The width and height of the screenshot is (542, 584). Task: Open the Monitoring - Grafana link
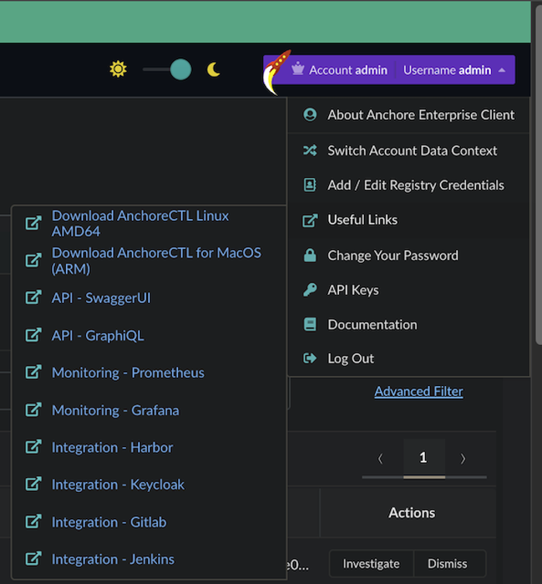115,410
